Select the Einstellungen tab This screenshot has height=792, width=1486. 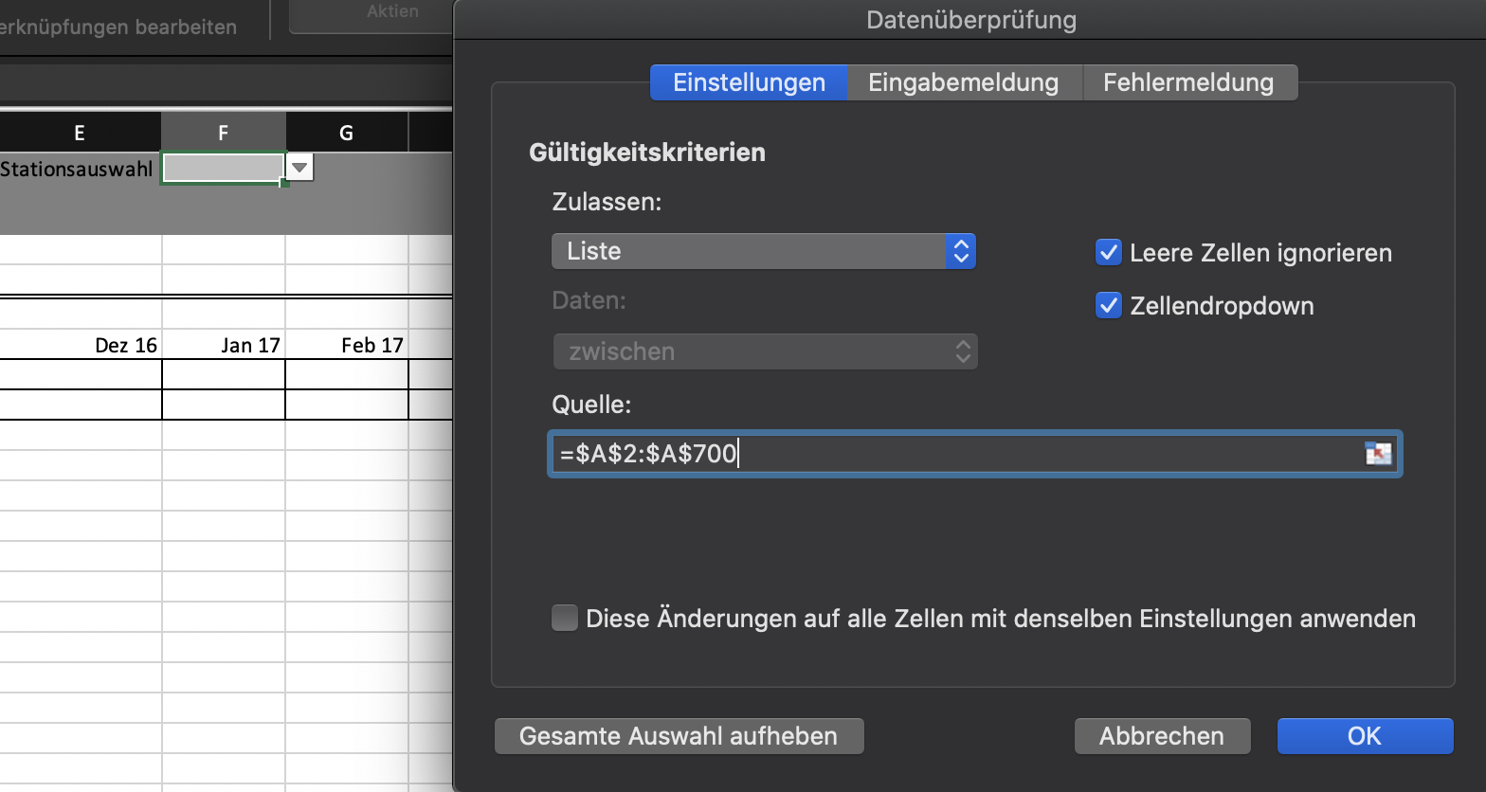[749, 82]
